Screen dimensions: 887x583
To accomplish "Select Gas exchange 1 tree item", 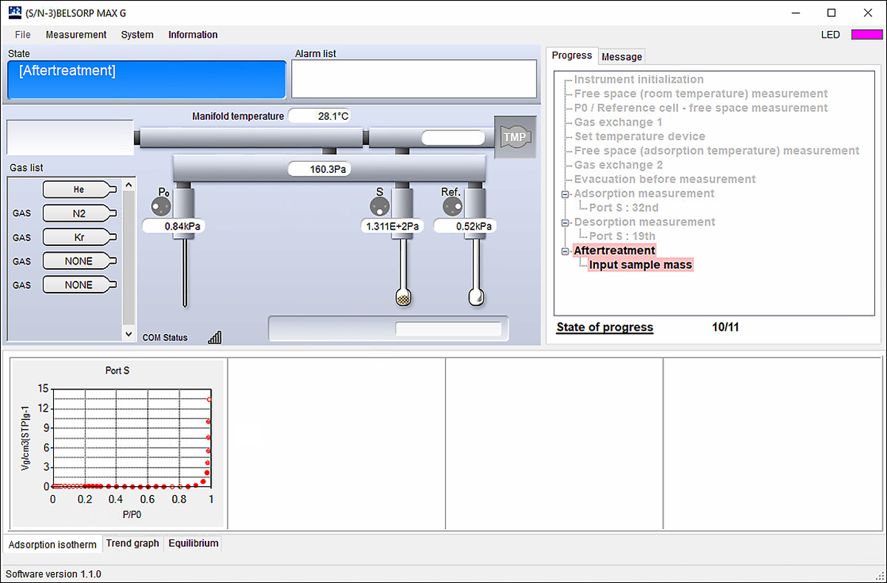I will [618, 122].
